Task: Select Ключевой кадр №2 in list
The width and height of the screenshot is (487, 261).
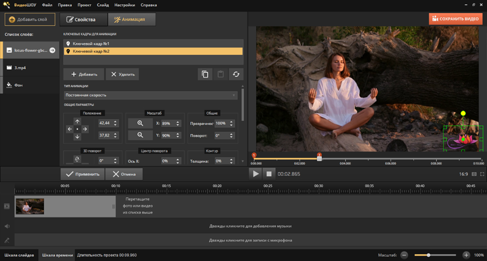Action: click(154, 51)
